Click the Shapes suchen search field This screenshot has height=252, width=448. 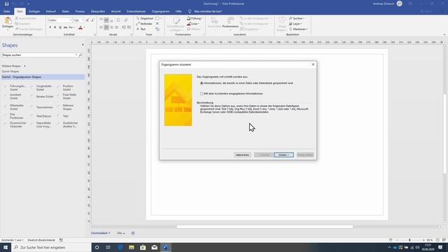click(39, 55)
